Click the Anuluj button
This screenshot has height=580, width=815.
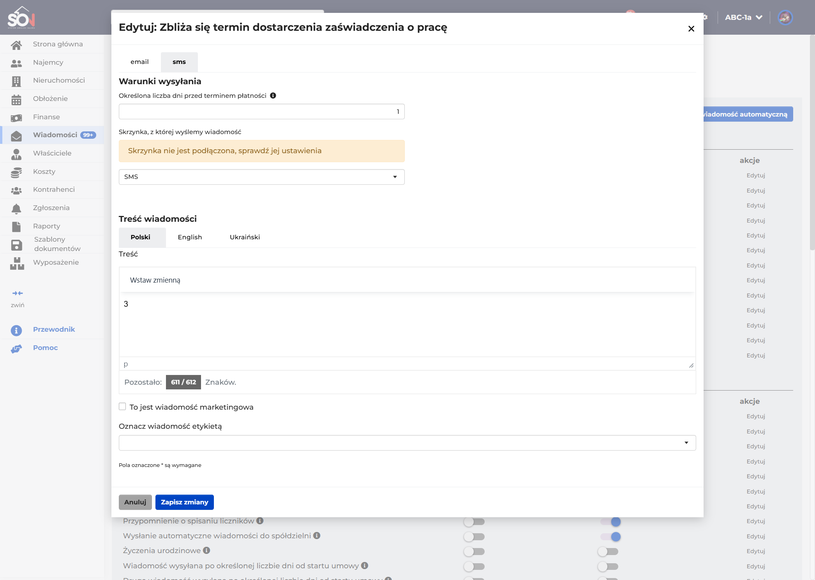pyautogui.click(x=135, y=502)
